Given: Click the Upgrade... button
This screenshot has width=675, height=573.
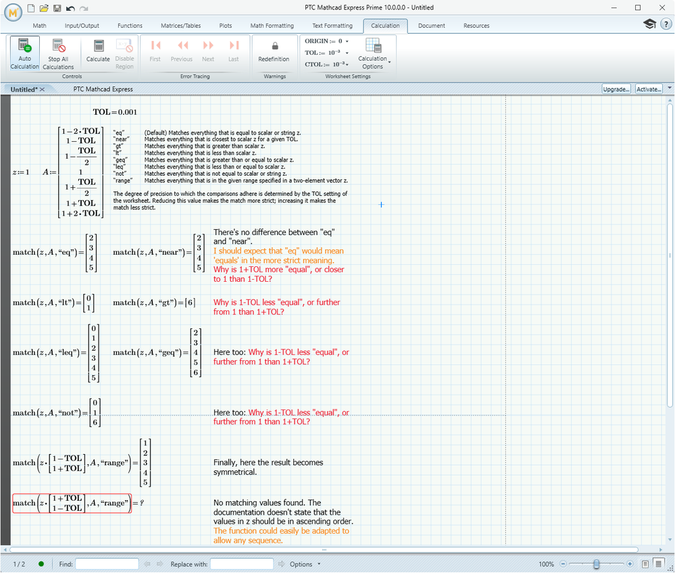Looking at the screenshot, I should coord(616,89).
